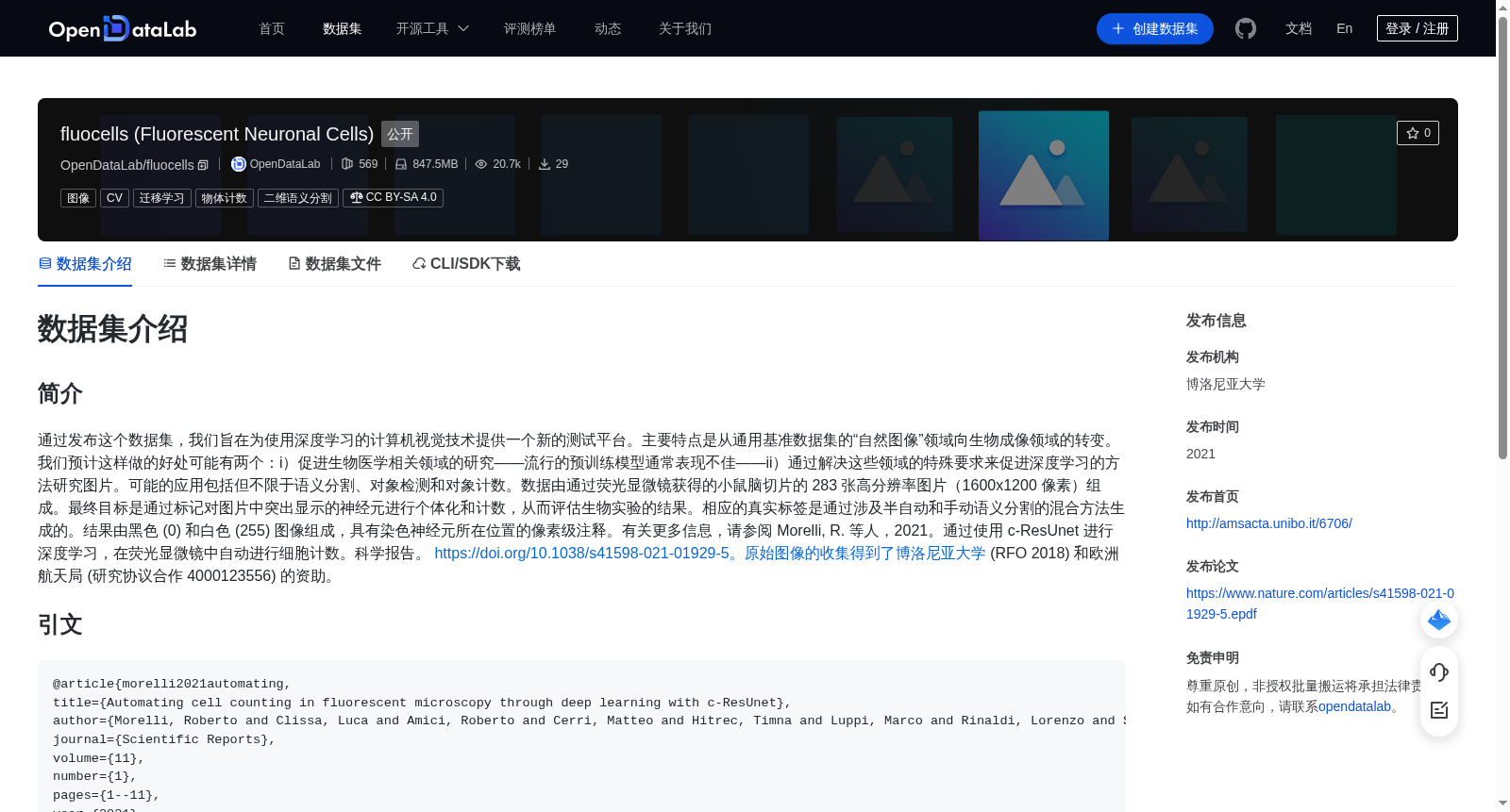This screenshot has height=812, width=1510.
Task: Click the 博洛尼亚大学 publisher text
Action: [x=1226, y=384]
